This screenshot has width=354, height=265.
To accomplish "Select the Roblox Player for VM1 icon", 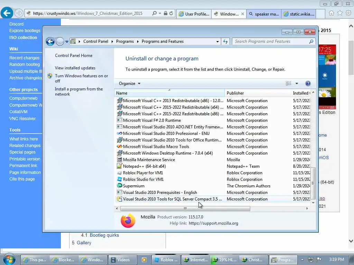I will 119,173.
